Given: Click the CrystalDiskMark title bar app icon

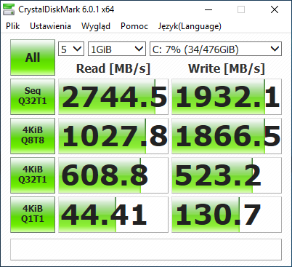Looking at the screenshot, I should point(9,9).
